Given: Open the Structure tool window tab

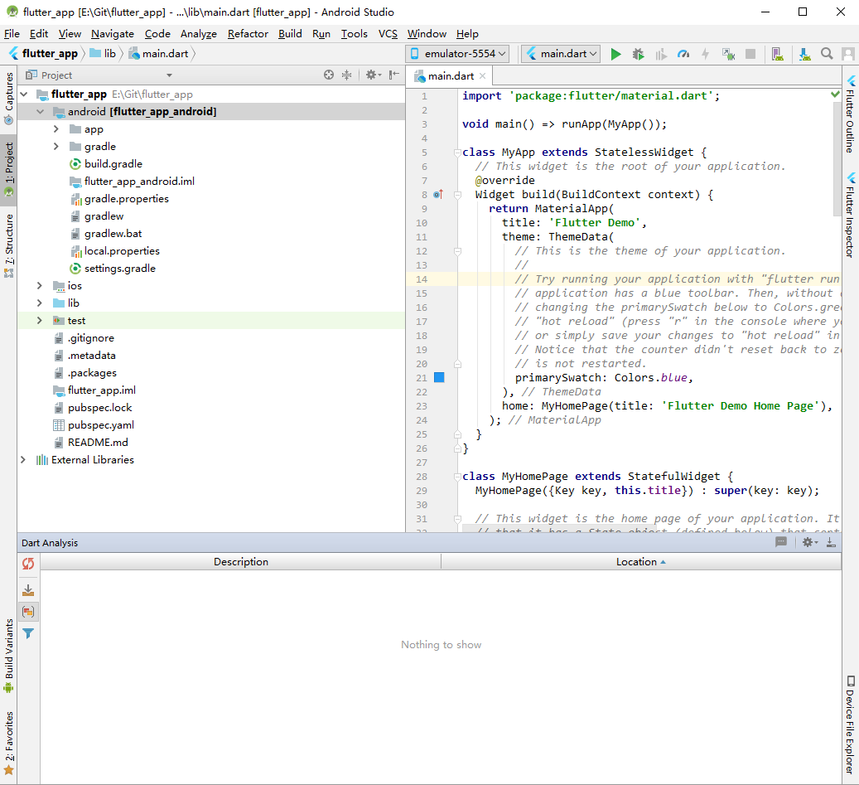Looking at the screenshot, I should coord(9,245).
